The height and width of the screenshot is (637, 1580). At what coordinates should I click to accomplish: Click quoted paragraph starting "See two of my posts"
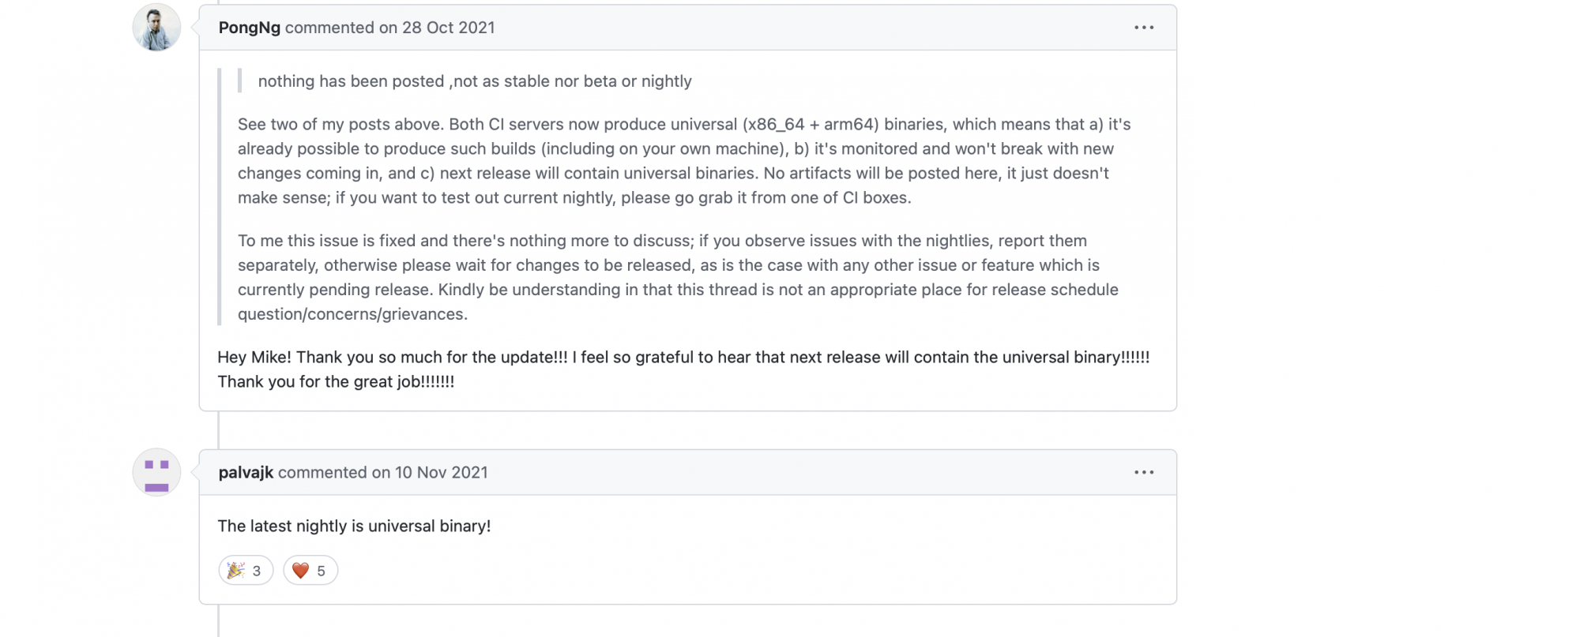[x=679, y=161]
